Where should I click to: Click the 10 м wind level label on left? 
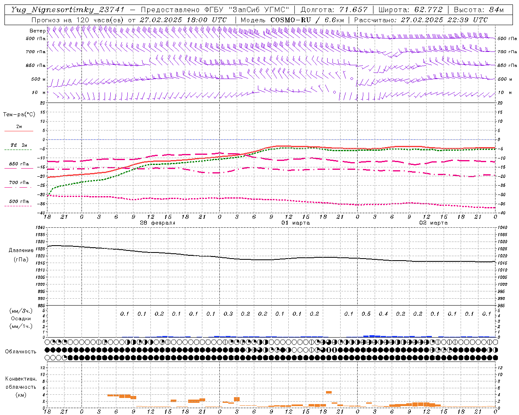click(39, 92)
